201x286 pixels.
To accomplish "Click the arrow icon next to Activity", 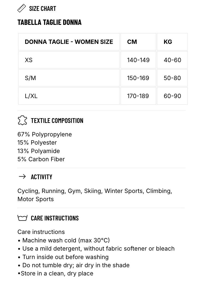I will pyautogui.click(x=22, y=176).
